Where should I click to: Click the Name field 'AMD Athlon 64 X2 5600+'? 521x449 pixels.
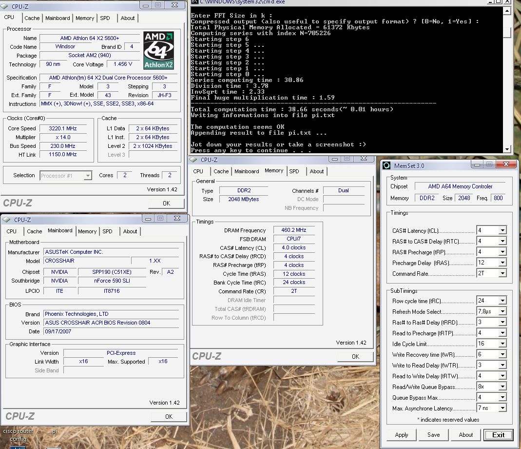point(90,38)
